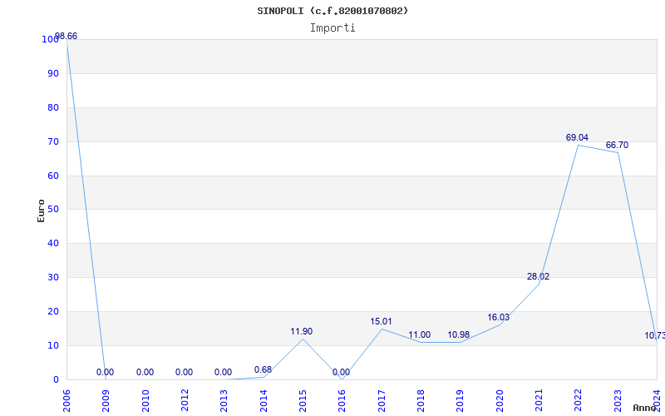The image size is (665, 416).
Task: Select the 15.01 data label for 2017
Action: (381, 322)
